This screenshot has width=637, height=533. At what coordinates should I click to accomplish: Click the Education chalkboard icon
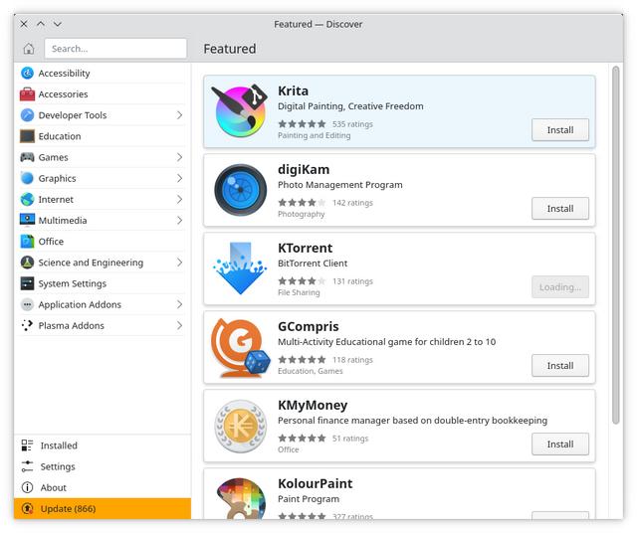27,136
